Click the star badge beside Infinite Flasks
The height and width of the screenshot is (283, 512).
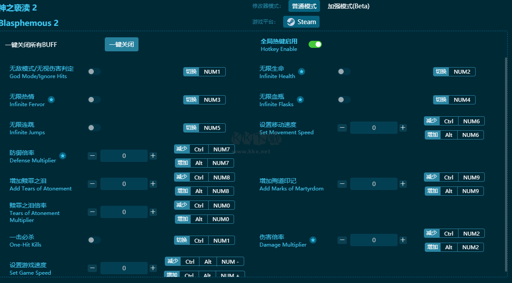click(x=300, y=100)
